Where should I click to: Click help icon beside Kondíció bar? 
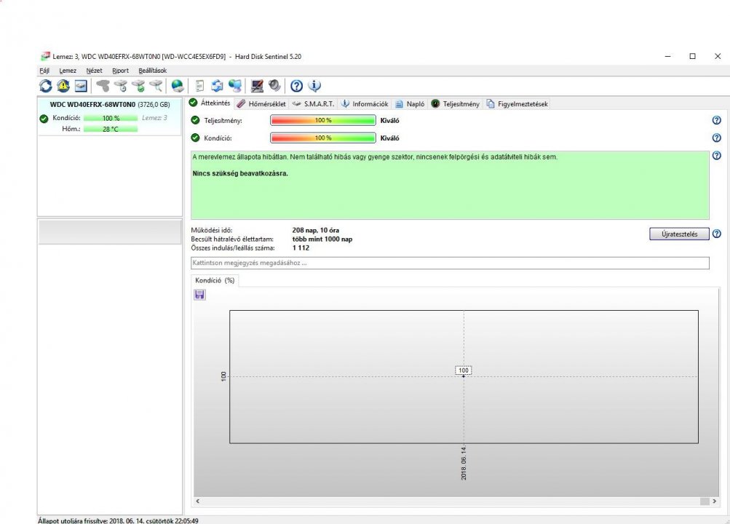click(x=716, y=138)
